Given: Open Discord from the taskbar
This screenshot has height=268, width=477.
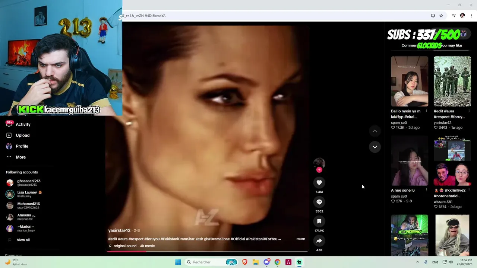Looking at the screenshot, I should (266, 262).
